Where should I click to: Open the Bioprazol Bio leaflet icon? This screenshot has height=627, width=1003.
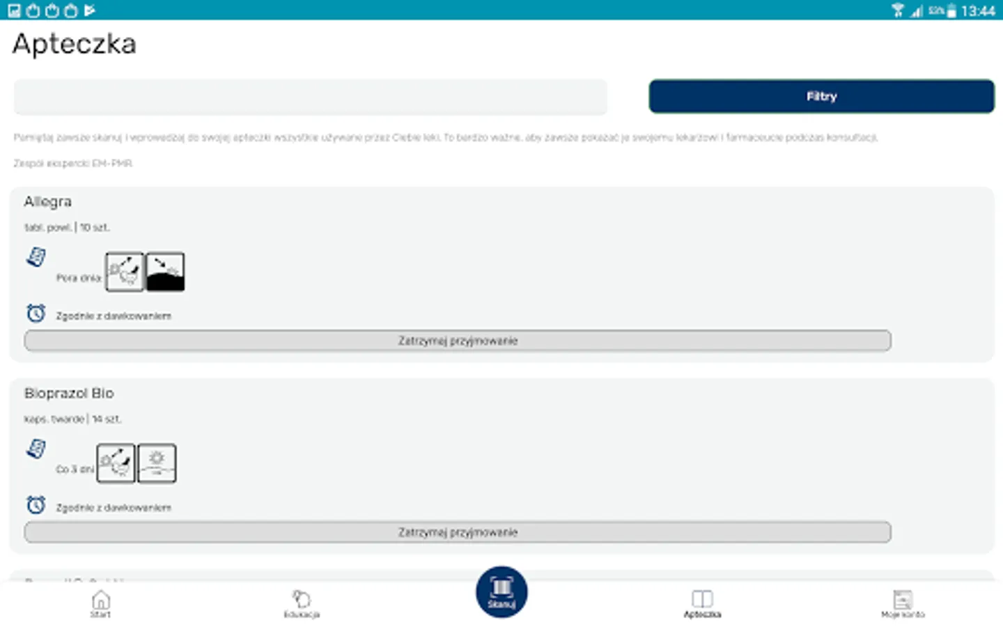point(36,449)
